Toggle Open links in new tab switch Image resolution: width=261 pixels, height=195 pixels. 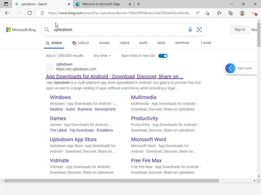163,56
